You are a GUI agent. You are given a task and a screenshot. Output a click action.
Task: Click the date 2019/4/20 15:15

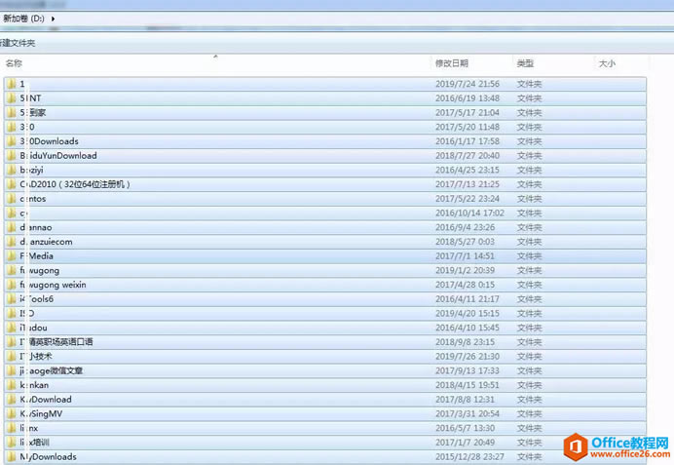click(x=468, y=313)
